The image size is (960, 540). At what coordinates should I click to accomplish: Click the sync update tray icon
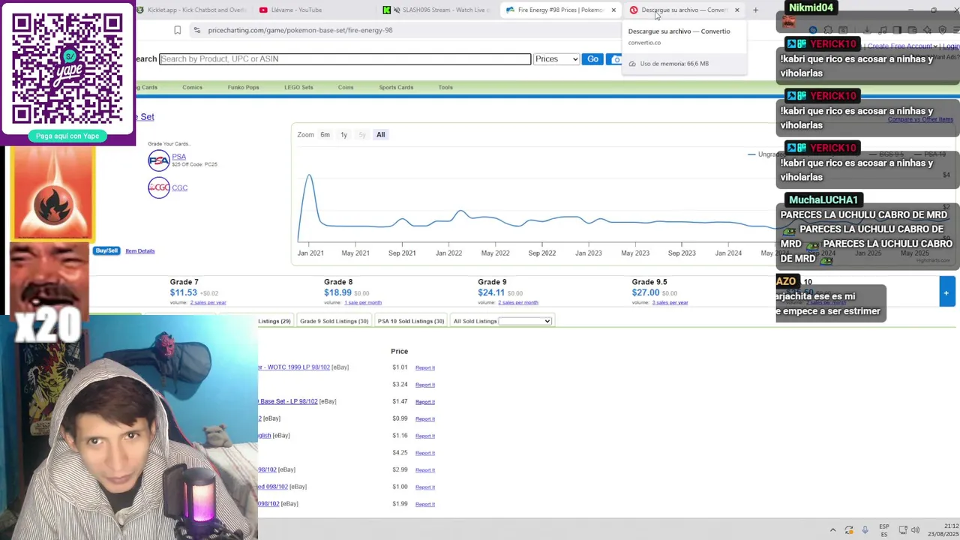pos(849,530)
